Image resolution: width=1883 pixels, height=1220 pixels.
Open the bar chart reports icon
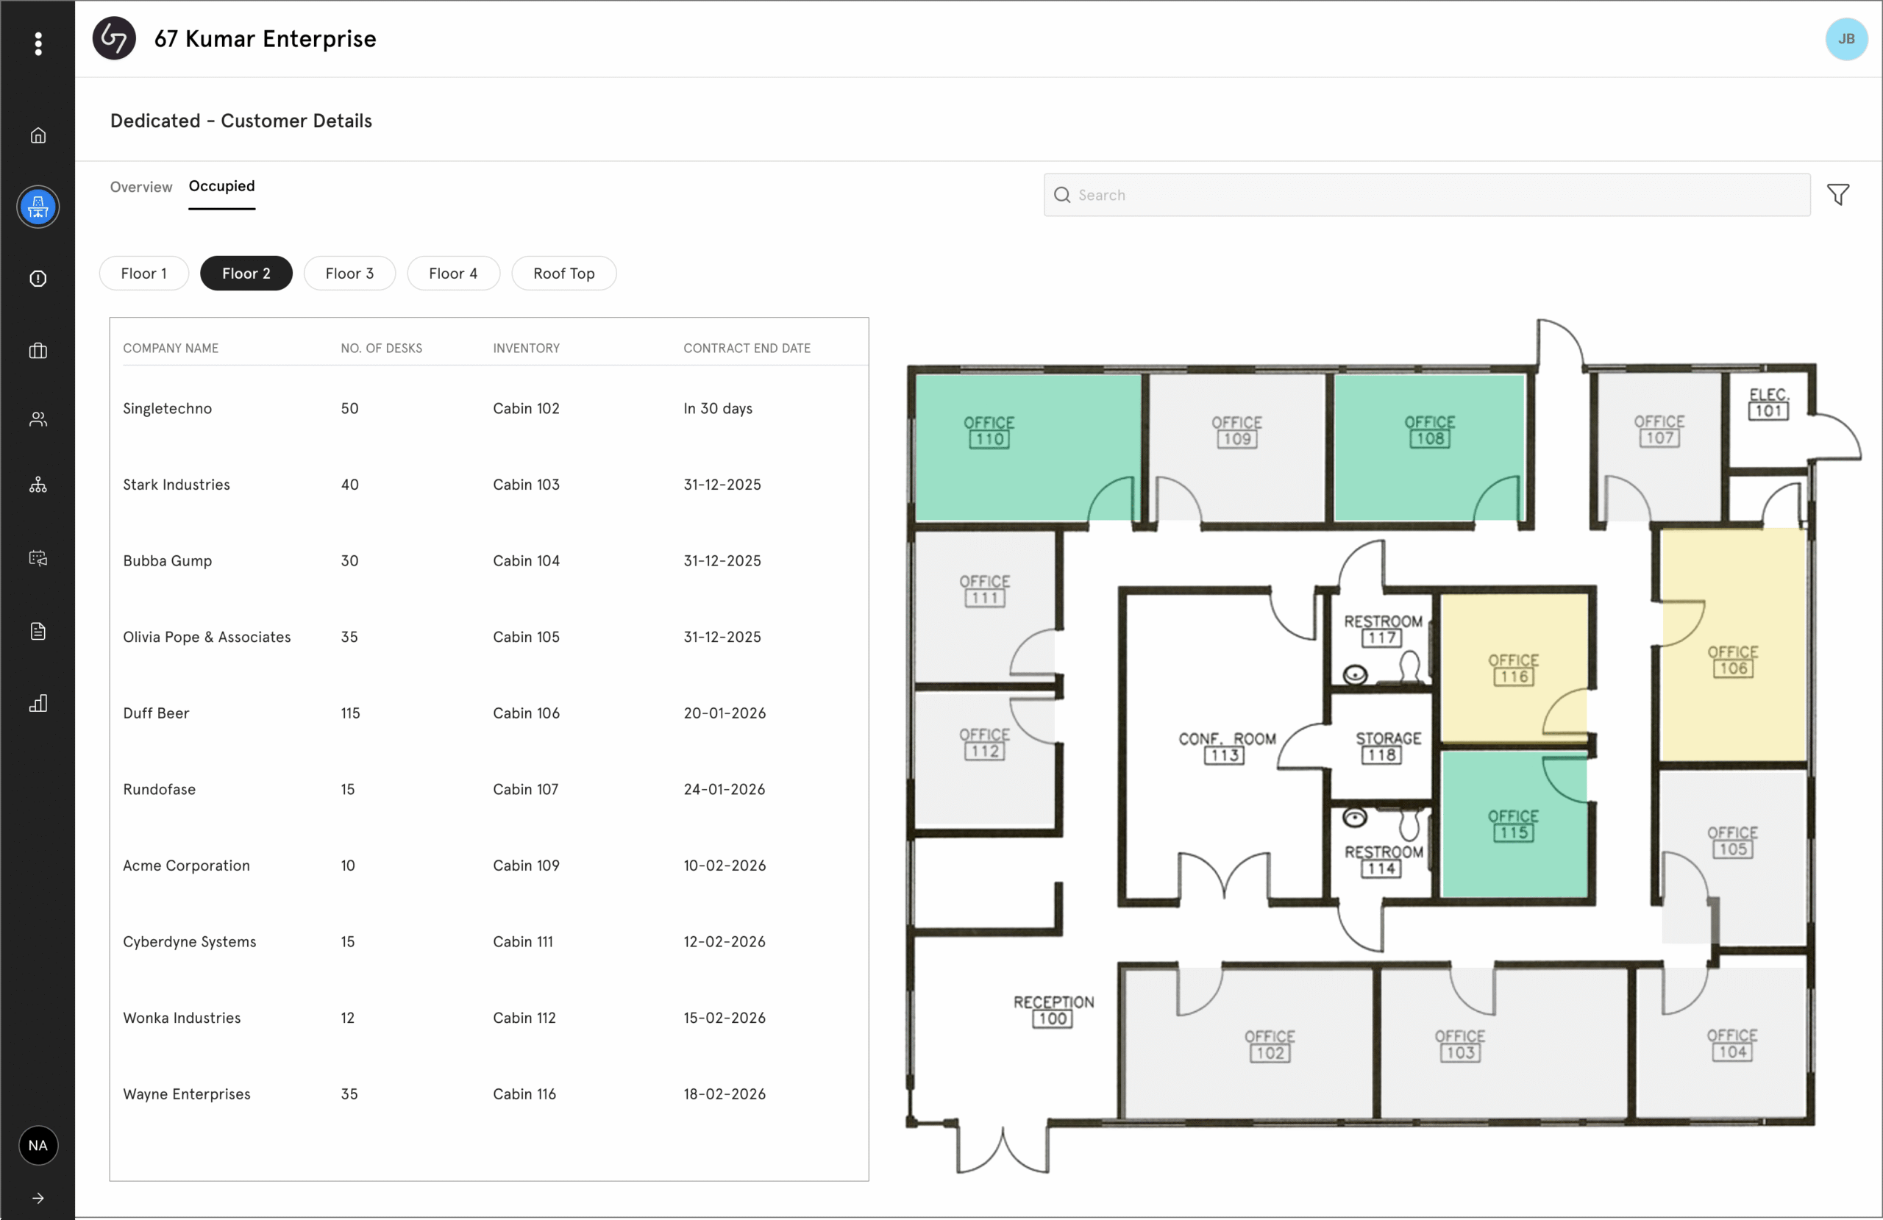pos(38,703)
